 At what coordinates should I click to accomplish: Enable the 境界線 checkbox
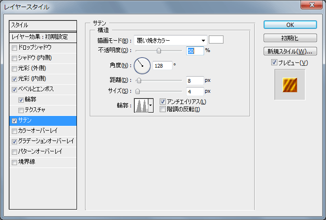click(x=14, y=163)
